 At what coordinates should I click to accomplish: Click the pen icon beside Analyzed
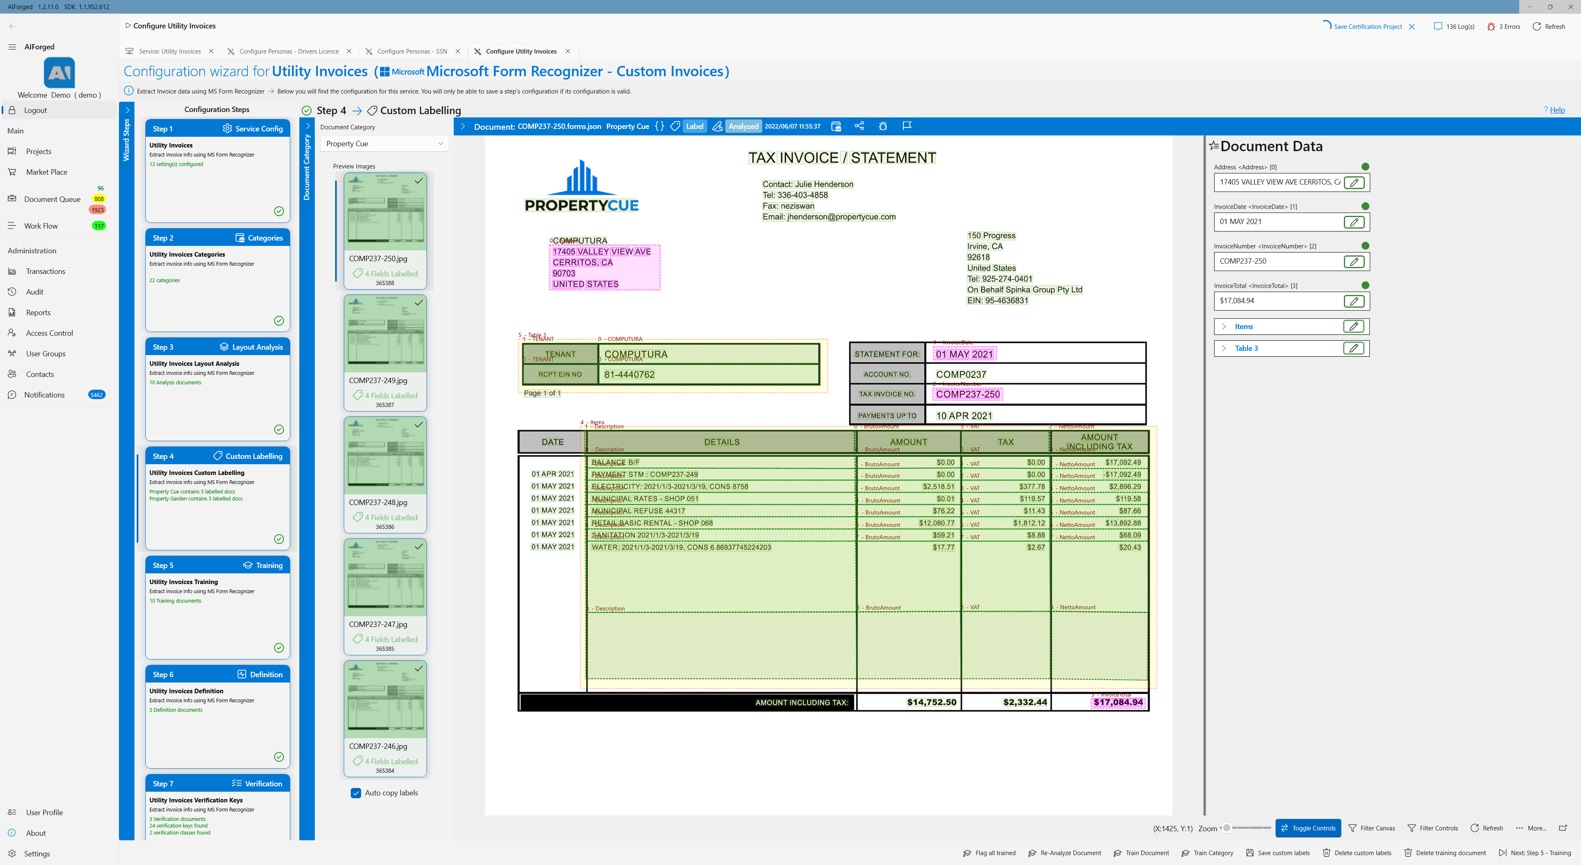[x=717, y=126]
